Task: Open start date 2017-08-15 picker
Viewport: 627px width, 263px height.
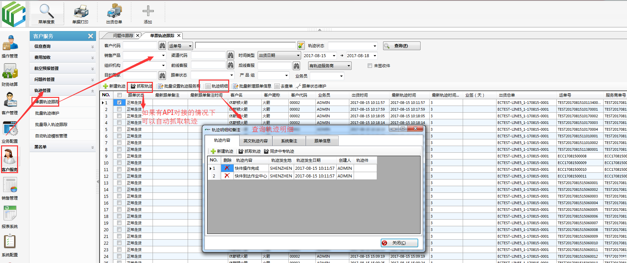Action: point(334,56)
